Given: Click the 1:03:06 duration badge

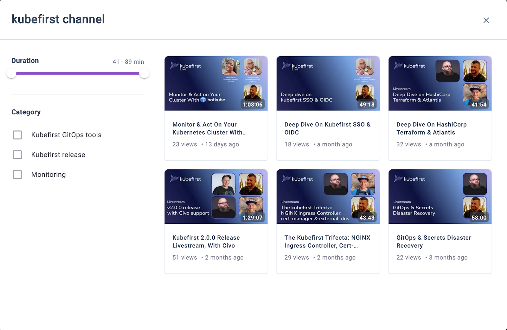Looking at the screenshot, I should tap(253, 104).
